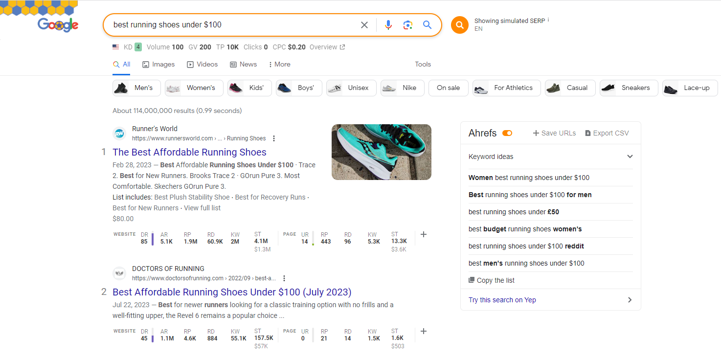Export SERP data as CSV
721x360 pixels.
click(607, 133)
